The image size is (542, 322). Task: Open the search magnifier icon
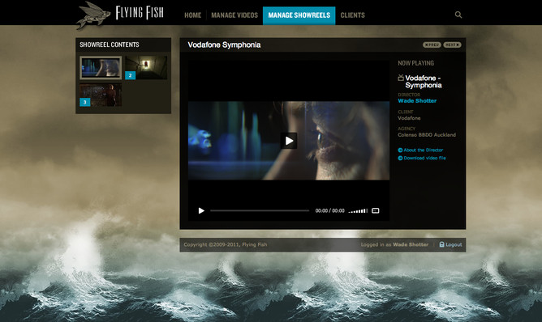458,15
